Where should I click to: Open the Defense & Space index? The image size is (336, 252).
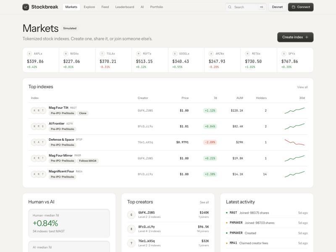point(168,142)
